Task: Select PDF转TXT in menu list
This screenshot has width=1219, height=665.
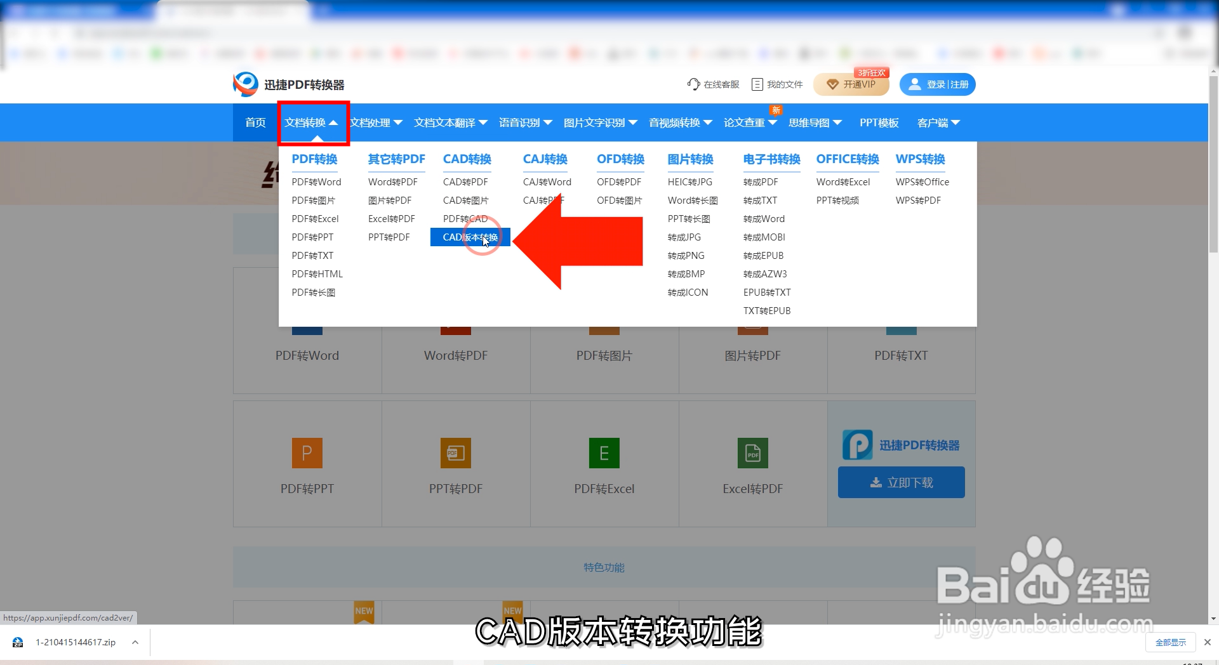Action: pos(312,256)
